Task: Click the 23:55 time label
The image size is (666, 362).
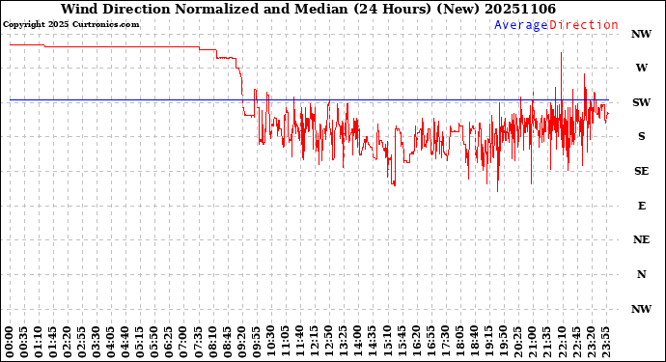Action: tap(605, 343)
